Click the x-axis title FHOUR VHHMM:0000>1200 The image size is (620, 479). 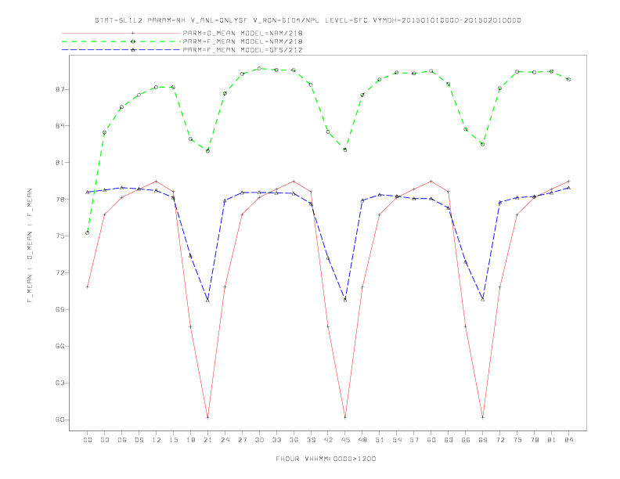(x=326, y=459)
